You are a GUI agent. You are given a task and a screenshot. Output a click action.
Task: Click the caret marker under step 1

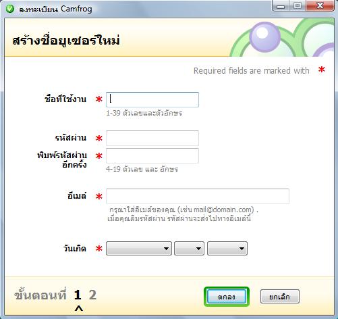click(79, 308)
